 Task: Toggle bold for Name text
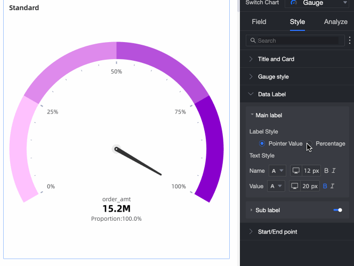[x=326, y=171]
